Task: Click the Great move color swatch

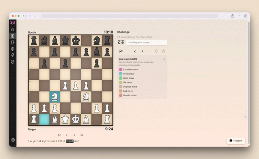Action: click(x=121, y=74)
